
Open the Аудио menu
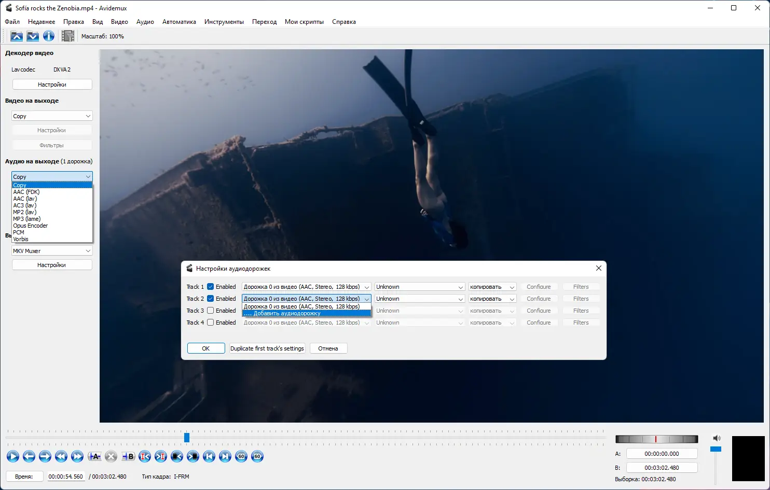pos(145,22)
